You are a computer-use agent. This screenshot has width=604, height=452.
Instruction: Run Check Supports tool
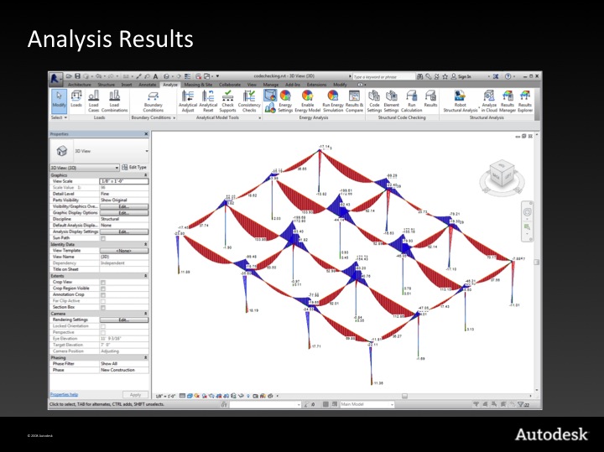pyautogui.click(x=227, y=101)
